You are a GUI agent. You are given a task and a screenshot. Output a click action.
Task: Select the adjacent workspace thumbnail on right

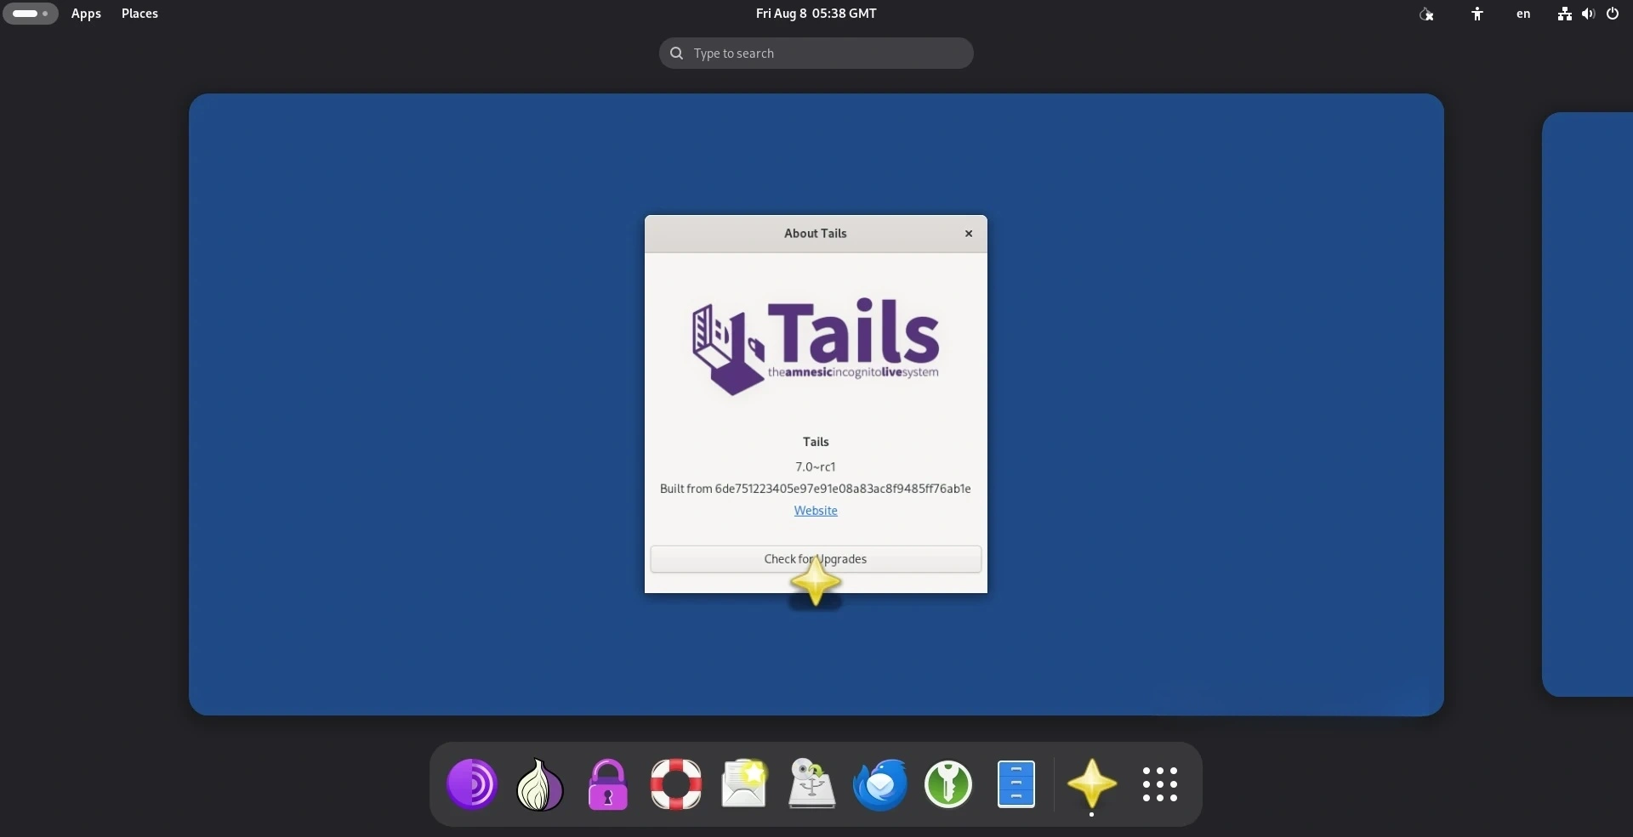[1587, 404]
